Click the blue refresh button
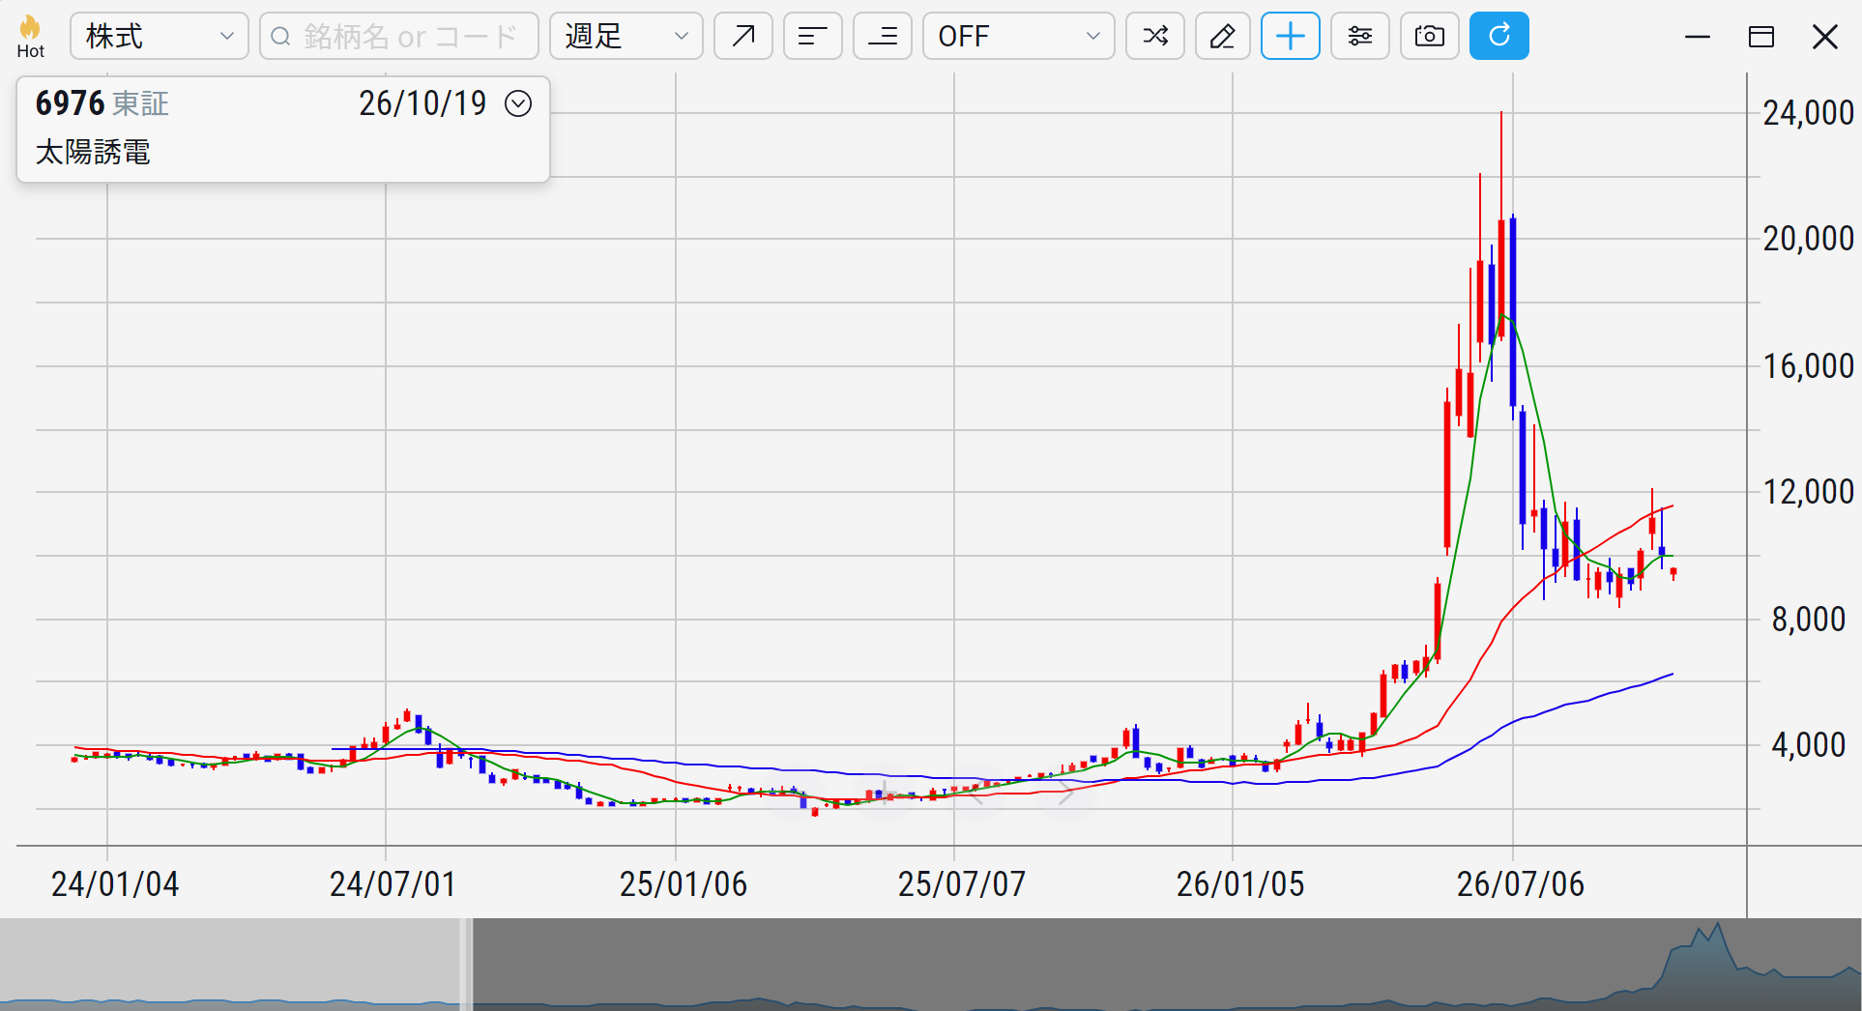The image size is (1862, 1011). tap(1499, 37)
